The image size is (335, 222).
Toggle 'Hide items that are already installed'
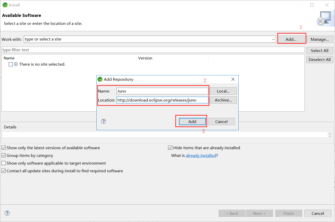[170, 148]
